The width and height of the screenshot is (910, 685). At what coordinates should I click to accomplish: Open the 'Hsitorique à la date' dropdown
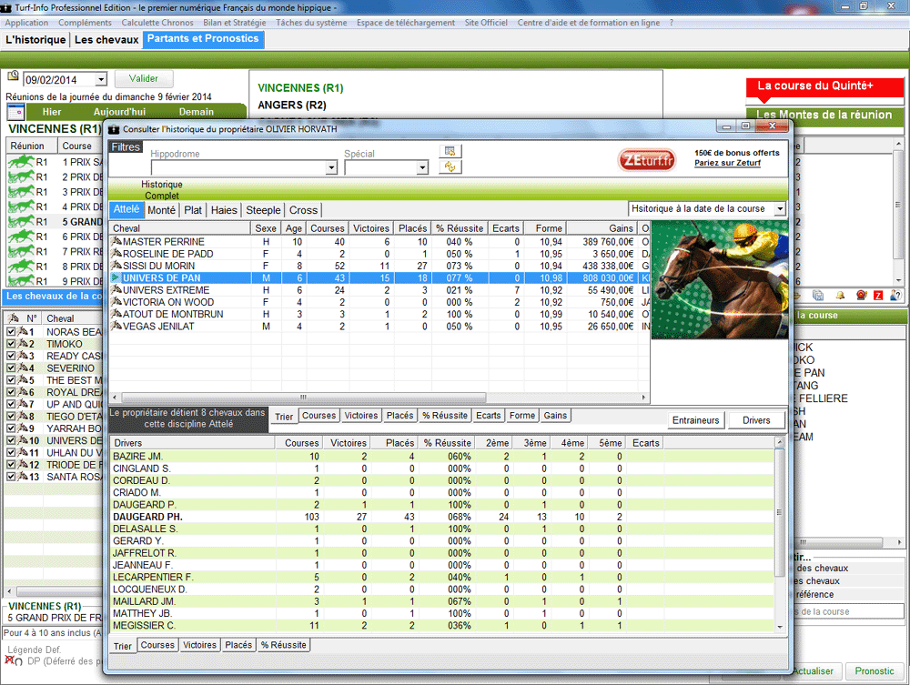click(x=779, y=209)
